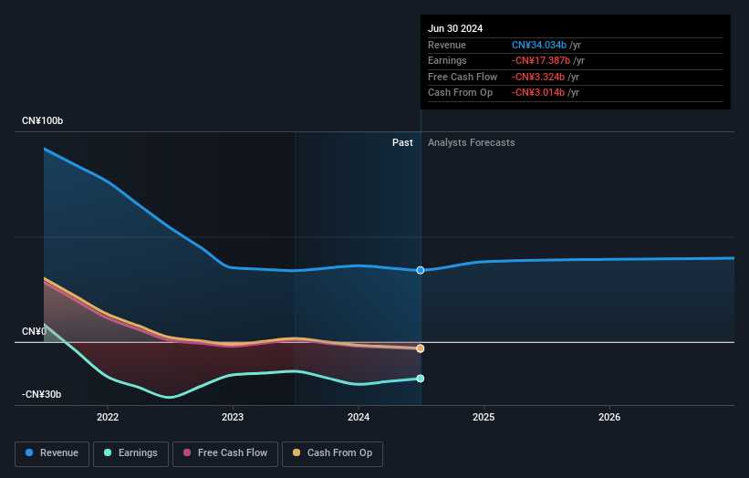Click the 2023 x-axis label
The width and height of the screenshot is (749, 478).
tap(233, 417)
